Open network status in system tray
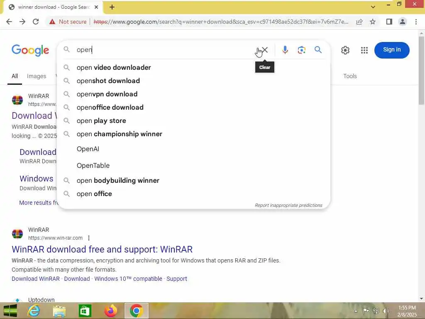This screenshot has width=425, height=319. pyautogui.click(x=376, y=311)
